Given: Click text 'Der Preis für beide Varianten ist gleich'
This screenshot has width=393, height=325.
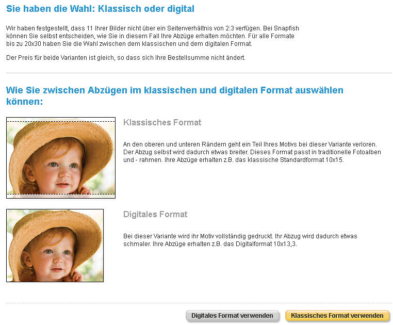Looking at the screenshot, I should (x=60, y=58).
